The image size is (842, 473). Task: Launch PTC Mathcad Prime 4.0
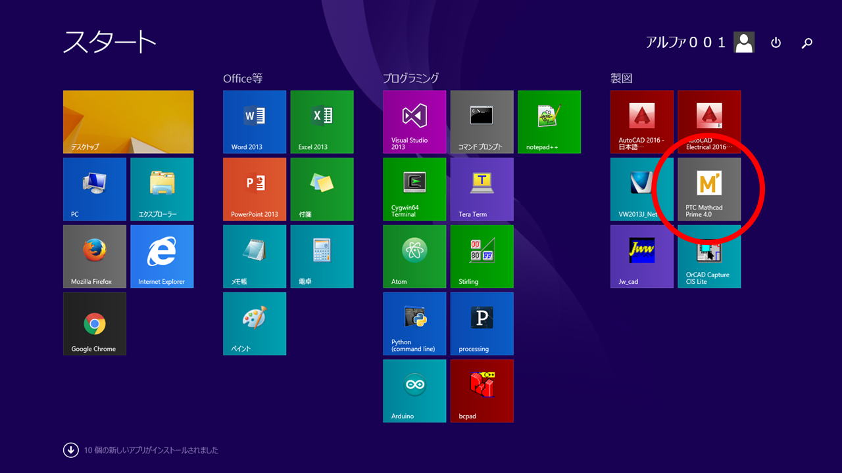pyautogui.click(x=709, y=189)
